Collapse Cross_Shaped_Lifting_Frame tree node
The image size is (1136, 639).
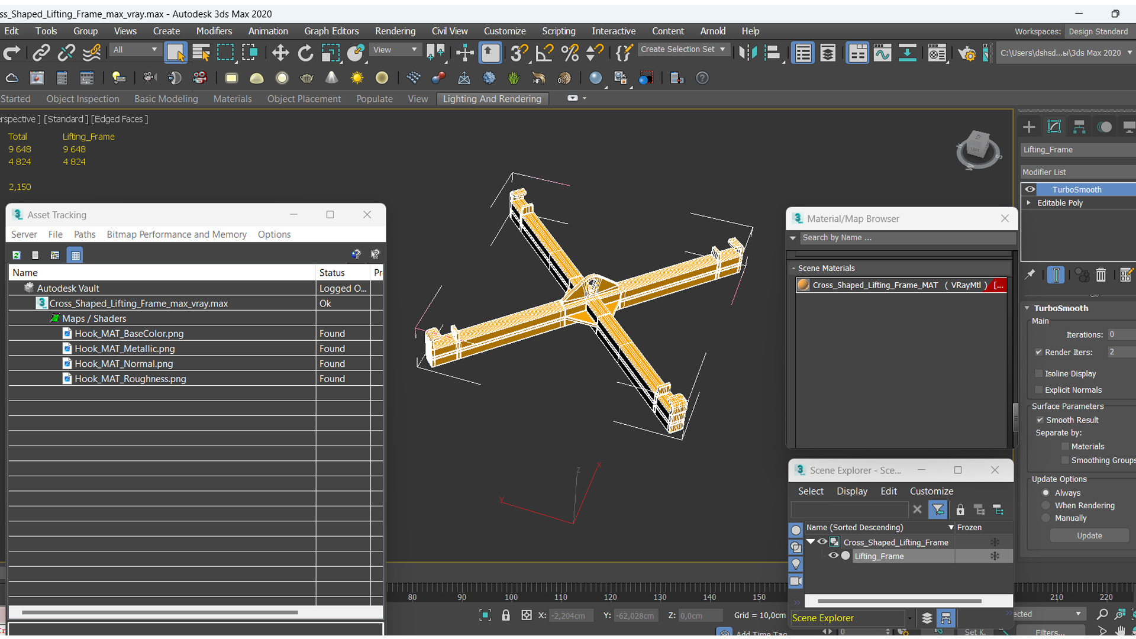click(811, 541)
